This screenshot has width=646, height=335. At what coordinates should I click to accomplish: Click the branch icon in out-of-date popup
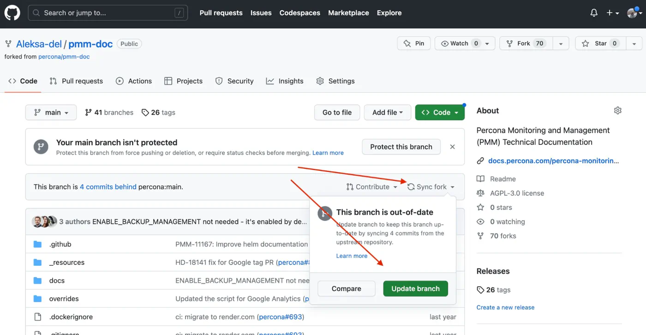pos(325,213)
